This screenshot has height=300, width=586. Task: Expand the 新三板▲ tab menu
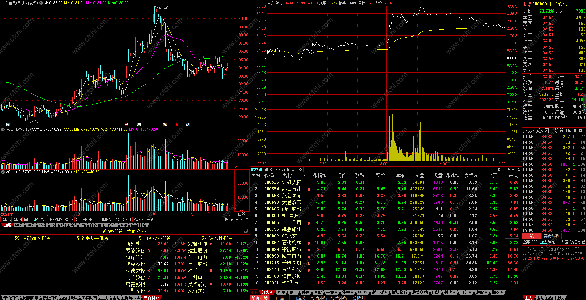pos(380,292)
